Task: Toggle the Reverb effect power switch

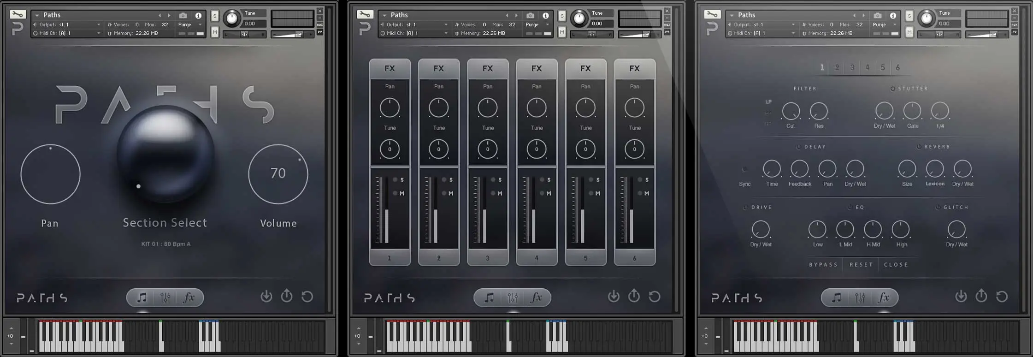Action: tap(919, 147)
